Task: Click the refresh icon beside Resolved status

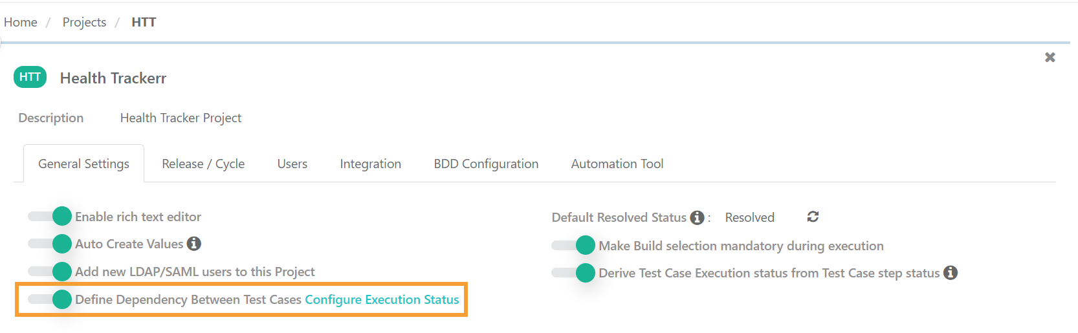Action: 813,217
